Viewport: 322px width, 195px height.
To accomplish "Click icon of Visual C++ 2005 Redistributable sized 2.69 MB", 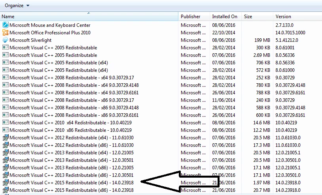I will pyautogui.click(x=5, y=55).
